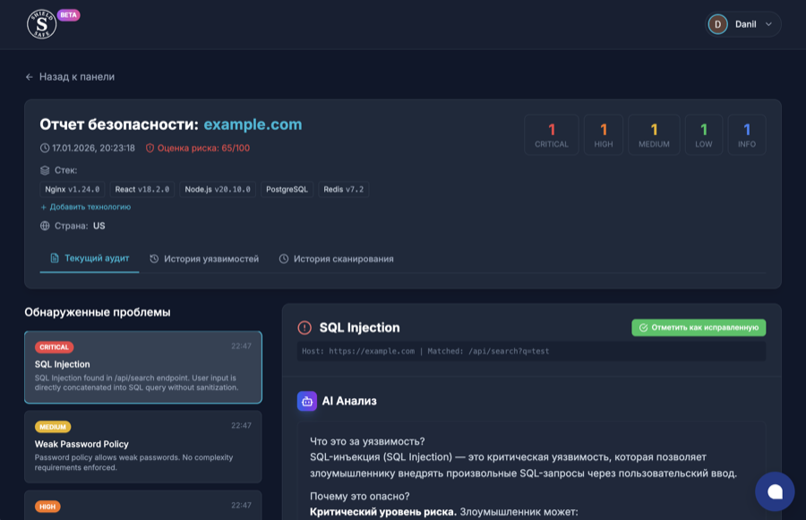Click the back arrow beside Назад к панели
The width and height of the screenshot is (806, 520).
pos(28,77)
